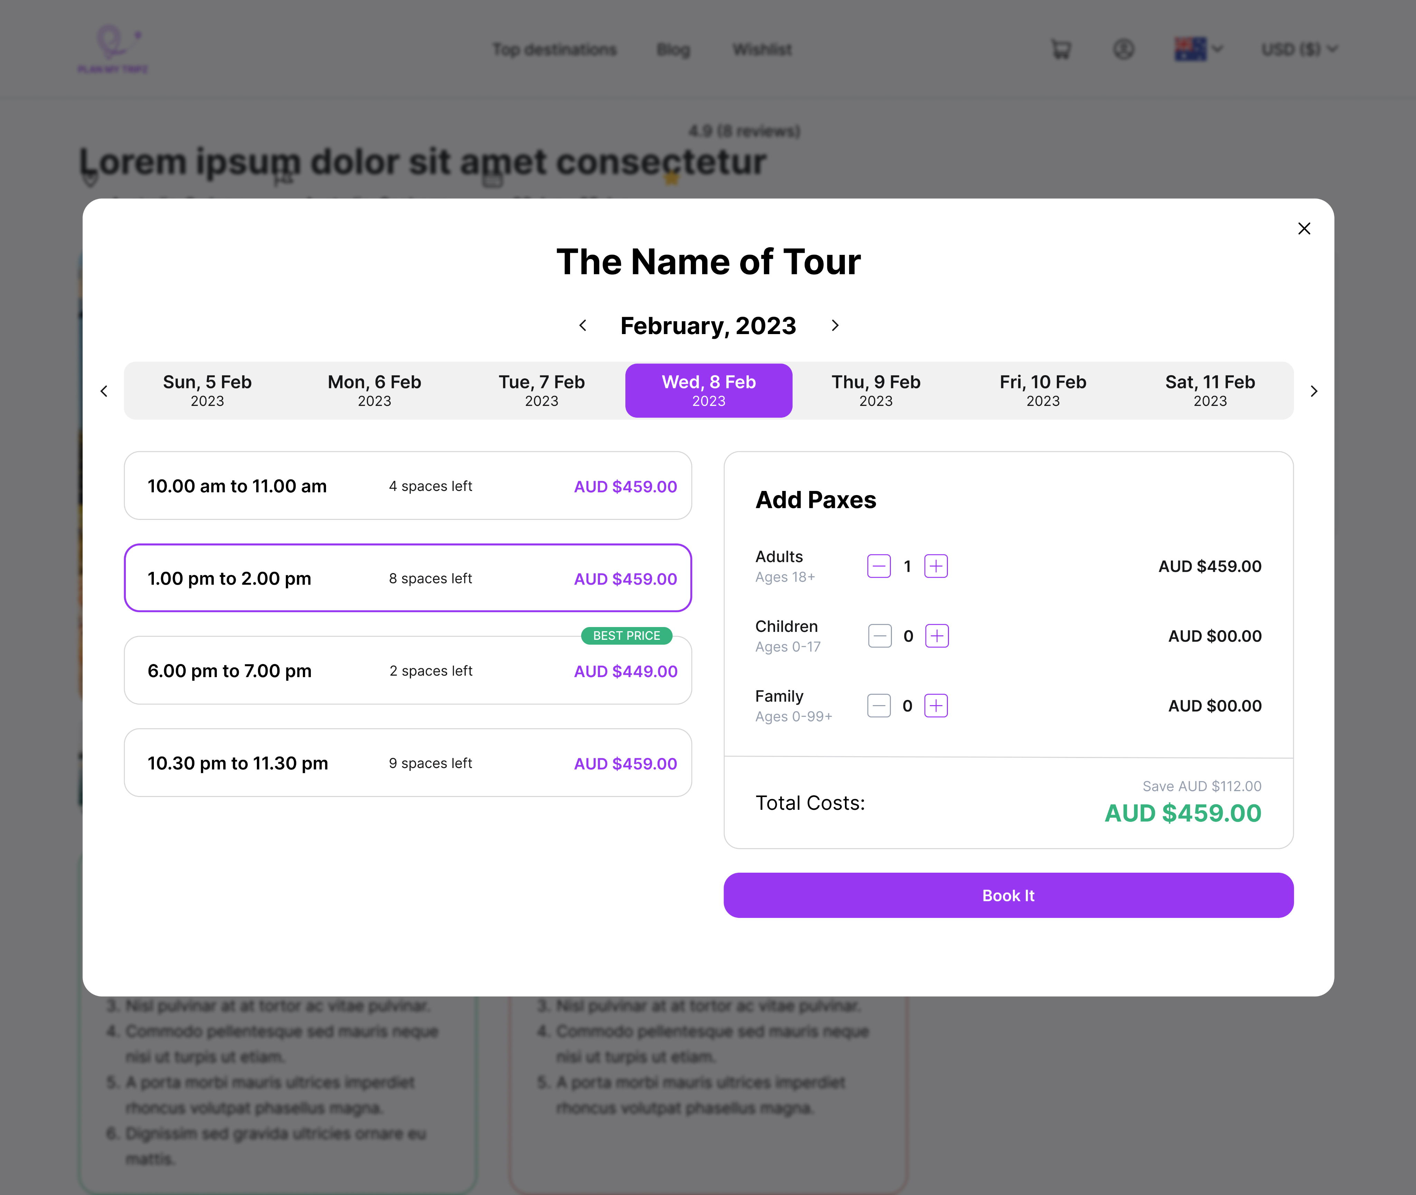This screenshot has width=1416, height=1195.
Task: Open the user account icon
Action: 1123,49
